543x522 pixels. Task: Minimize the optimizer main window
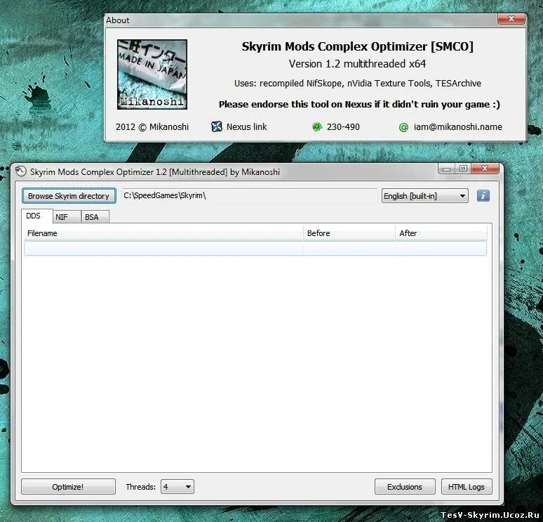[446, 169]
